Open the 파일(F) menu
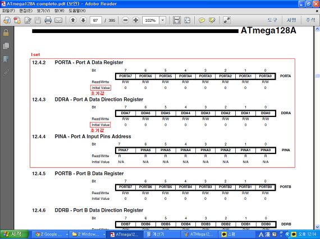This screenshot has height=239, width=320. [8, 11]
